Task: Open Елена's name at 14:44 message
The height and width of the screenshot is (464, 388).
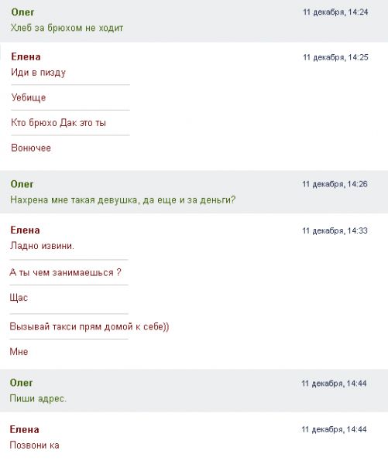Action: [24, 429]
